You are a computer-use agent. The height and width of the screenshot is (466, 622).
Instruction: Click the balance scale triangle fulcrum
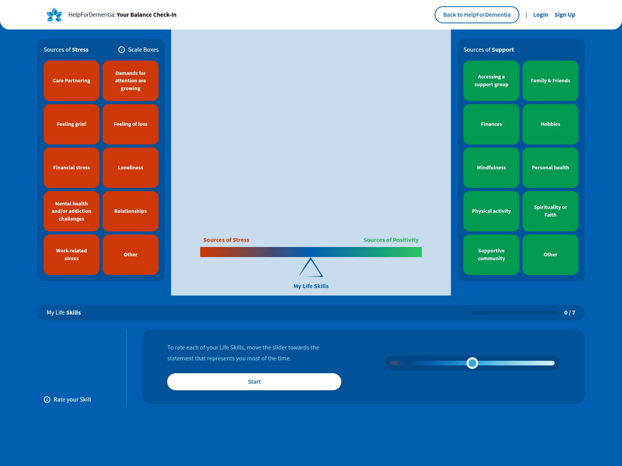[x=311, y=267]
